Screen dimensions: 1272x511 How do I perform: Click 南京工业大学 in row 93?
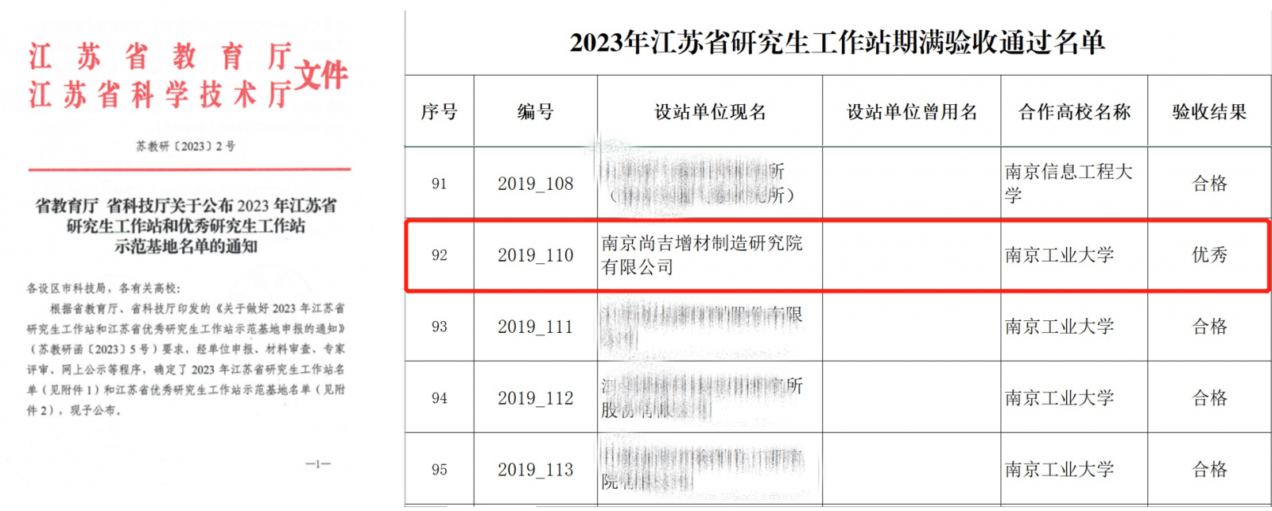pos(1059,327)
